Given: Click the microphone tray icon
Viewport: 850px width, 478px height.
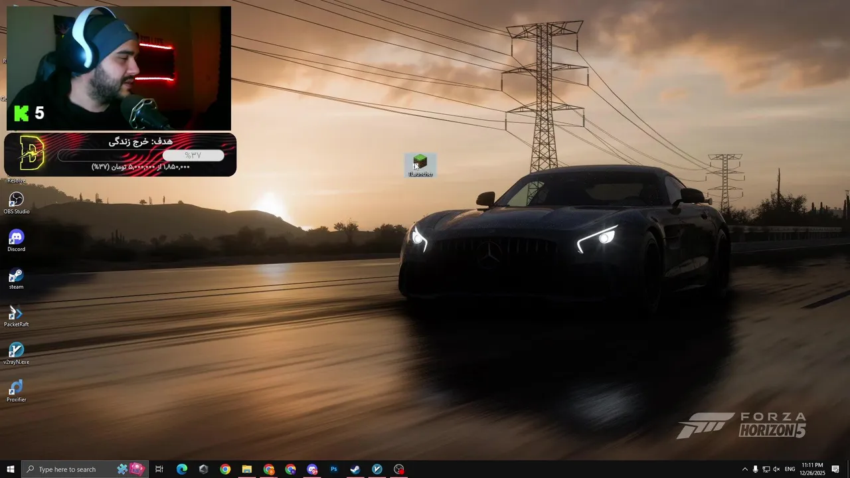Looking at the screenshot, I should pyautogui.click(x=755, y=469).
